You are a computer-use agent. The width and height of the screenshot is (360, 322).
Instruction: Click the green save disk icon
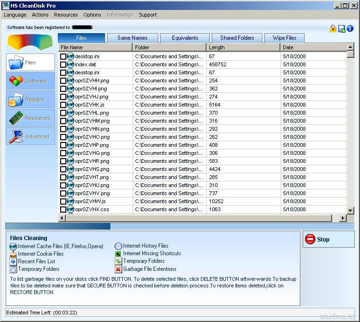coord(342,28)
